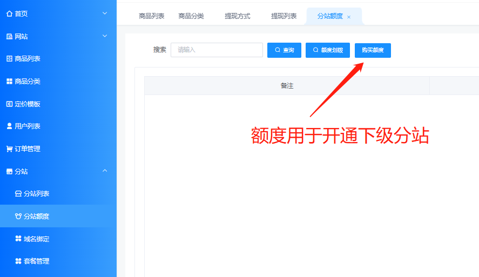Open 订单管理 in the left sidebar
Image resolution: width=479 pixels, height=277 pixels.
tap(27, 149)
